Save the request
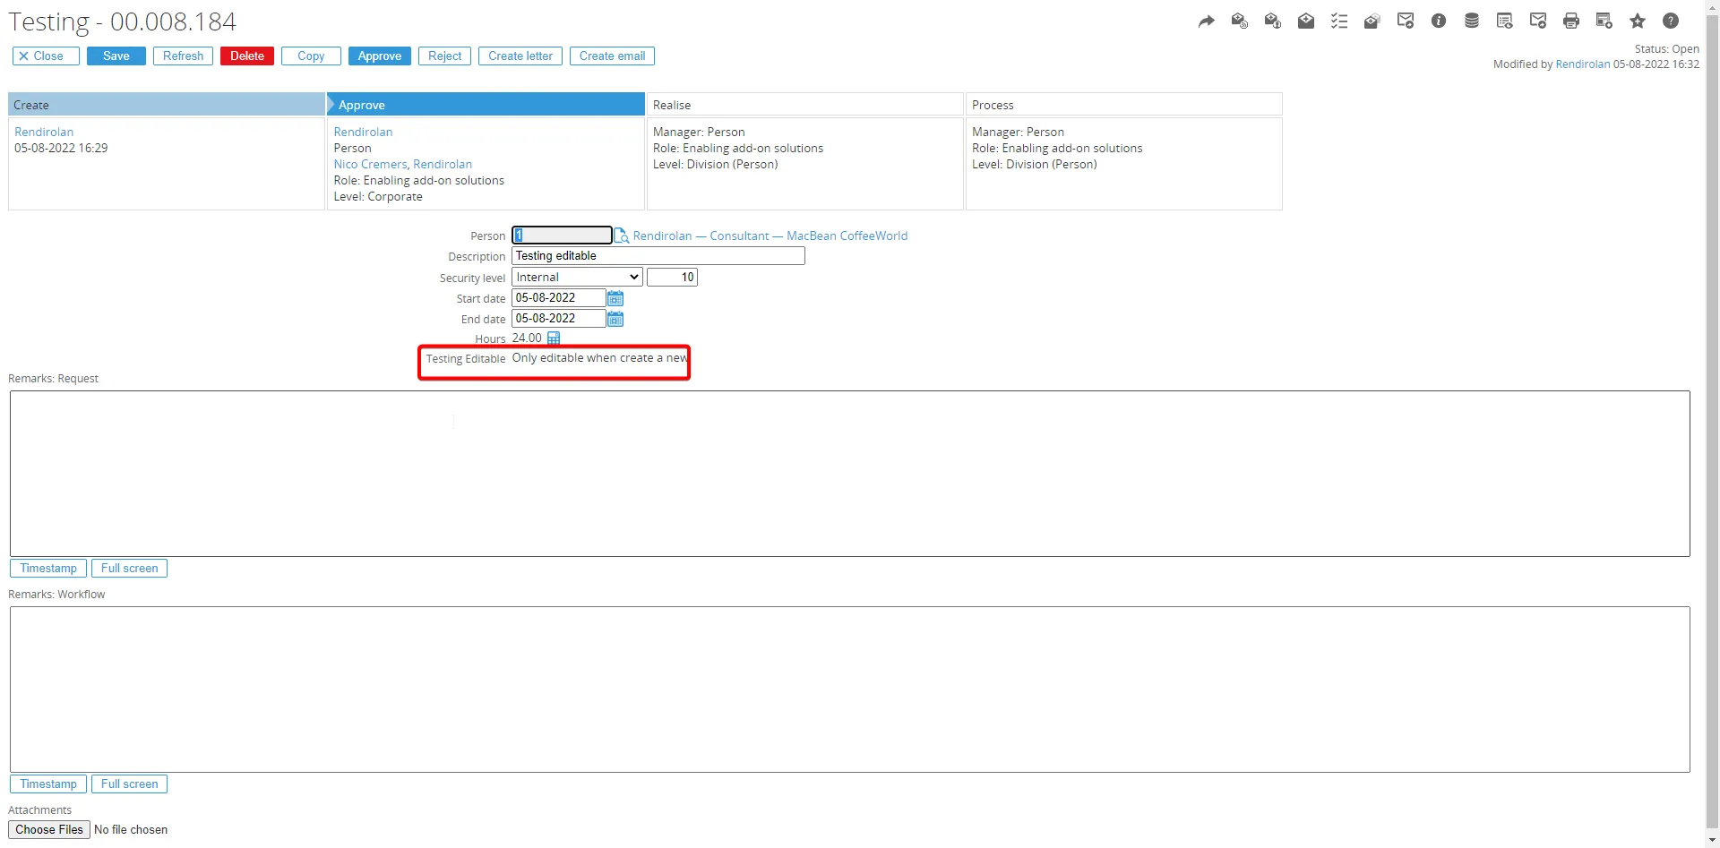1720x848 pixels. click(x=116, y=56)
